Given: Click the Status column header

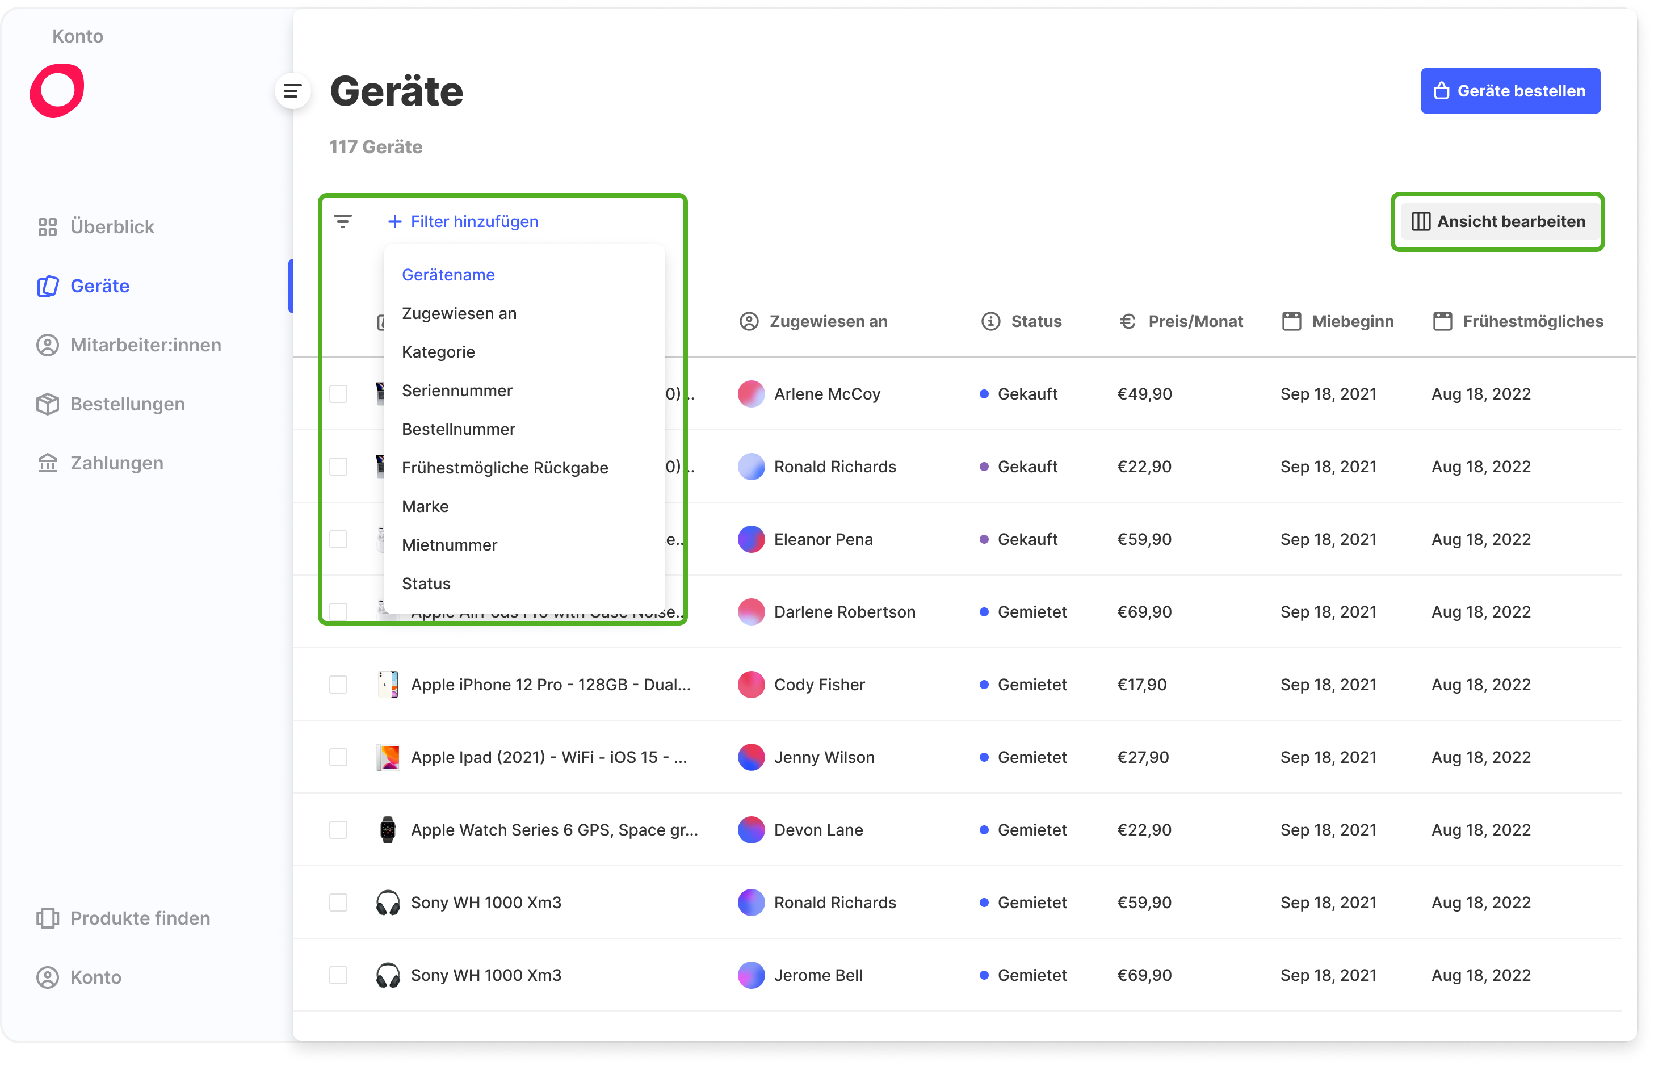Looking at the screenshot, I should pyautogui.click(x=1022, y=321).
